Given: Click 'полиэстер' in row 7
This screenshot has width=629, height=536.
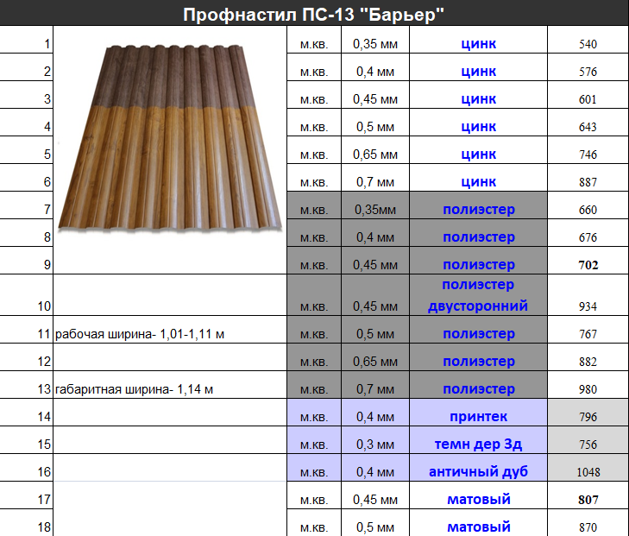Looking at the screenshot, I should (479, 210).
